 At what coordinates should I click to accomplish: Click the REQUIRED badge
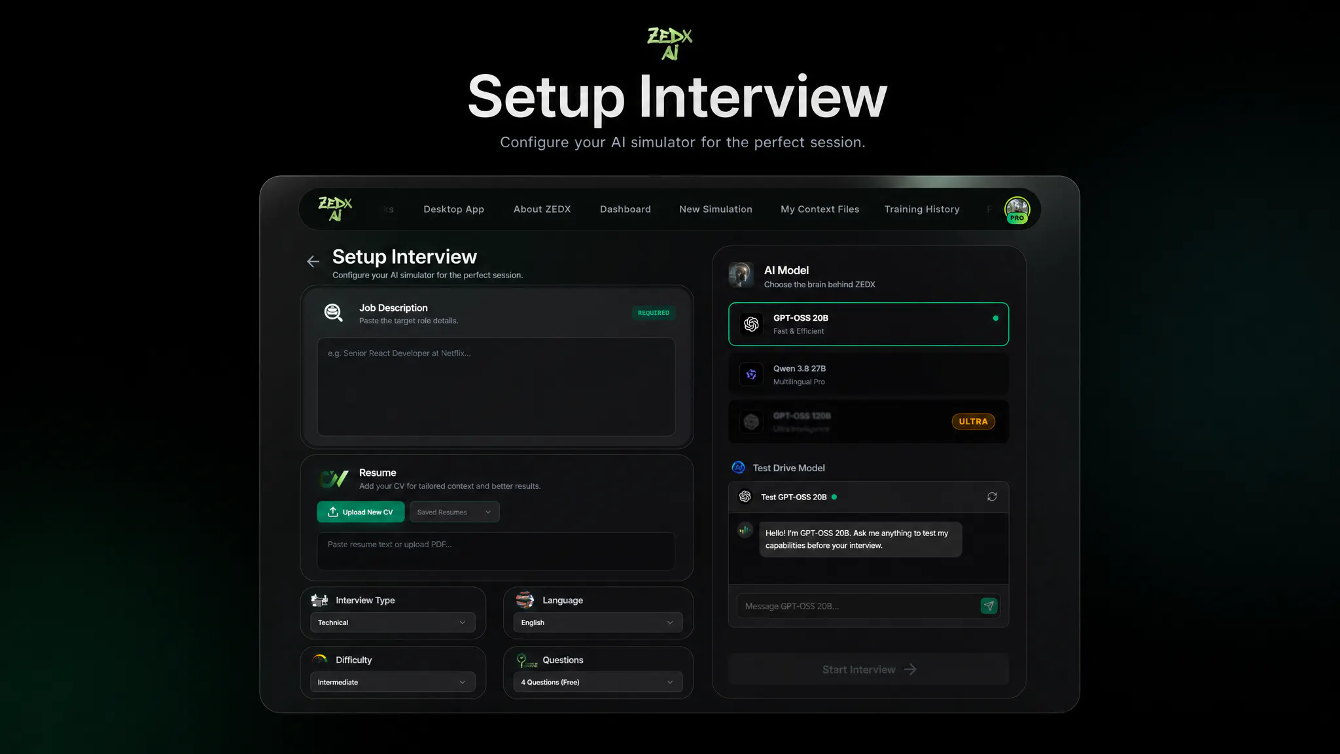654,313
